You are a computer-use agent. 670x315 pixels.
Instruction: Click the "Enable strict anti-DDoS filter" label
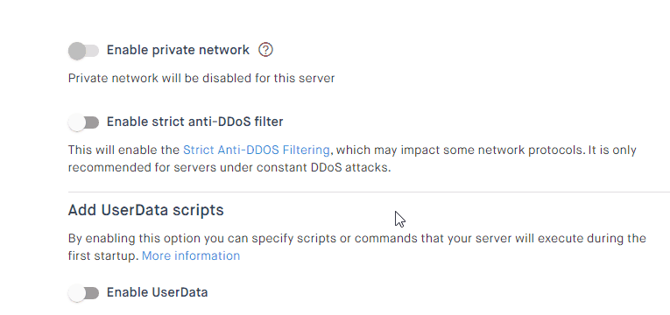pos(194,122)
